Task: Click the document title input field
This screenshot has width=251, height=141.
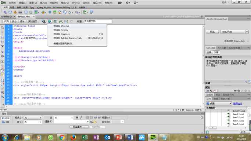Action: pyautogui.click(x=98, y=21)
